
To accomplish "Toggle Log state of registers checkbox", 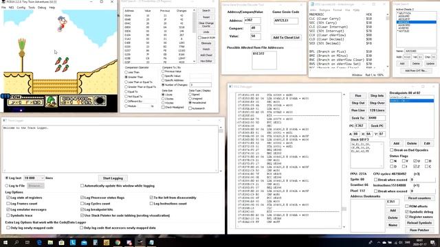I will 8,198.
